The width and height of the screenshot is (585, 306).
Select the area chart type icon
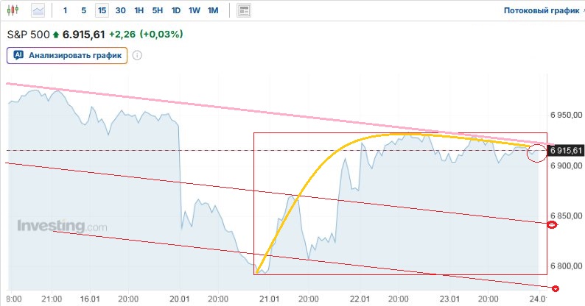pyautogui.click(x=38, y=11)
